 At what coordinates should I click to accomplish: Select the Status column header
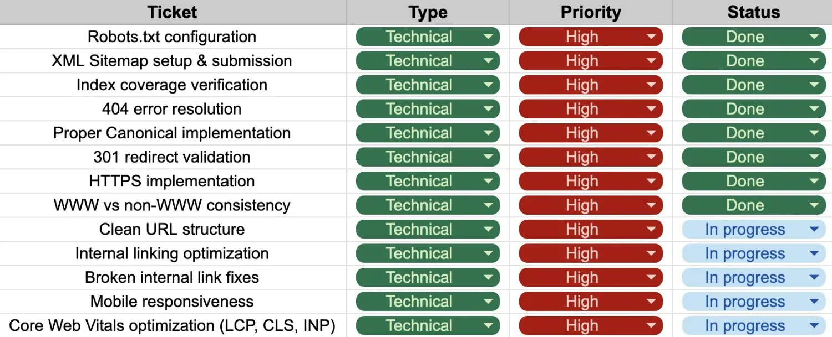tap(753, 12)
